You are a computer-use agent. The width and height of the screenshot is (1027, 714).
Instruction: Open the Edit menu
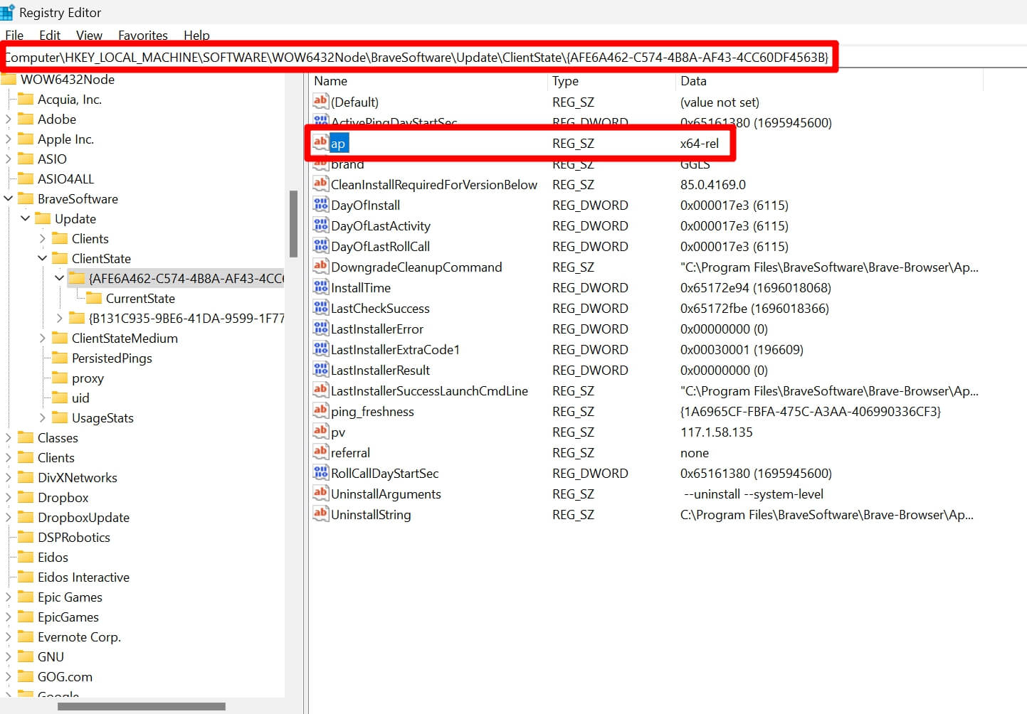click(x=50, y=36)
